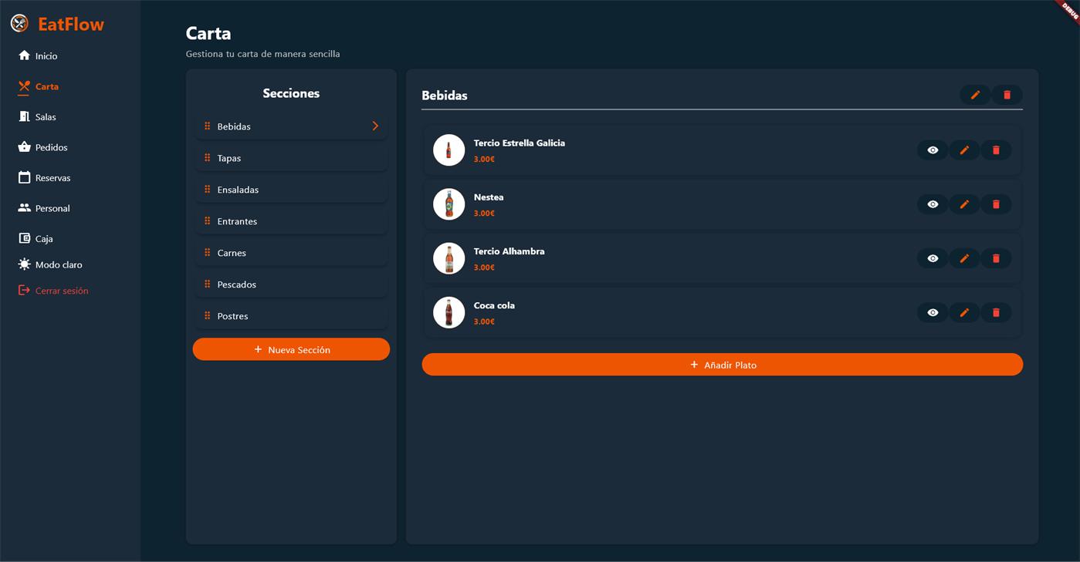Screen dimensions: 1080x562
Task: Switch to Modo claro theme
Action: point(50,264)
